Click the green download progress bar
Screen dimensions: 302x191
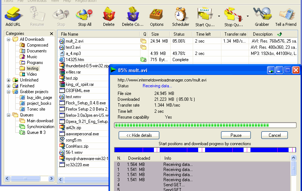coord(205,125)
